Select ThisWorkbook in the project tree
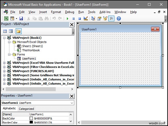 31,50
